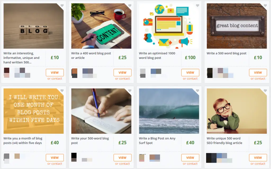Favorite the Surf Spot blog post listing
Screen dimensions: 271x169
pos(197,91)
